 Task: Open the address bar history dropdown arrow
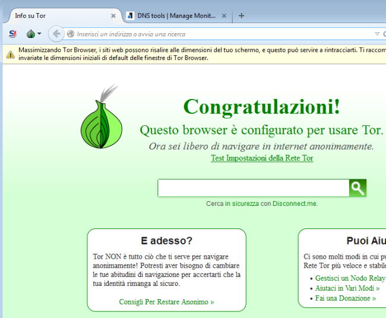point(377,34)
